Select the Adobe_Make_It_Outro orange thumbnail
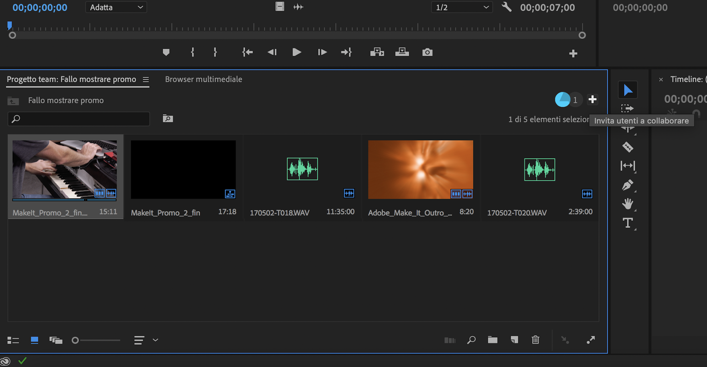The image size is (707, 367). click(x=420, y=169)
